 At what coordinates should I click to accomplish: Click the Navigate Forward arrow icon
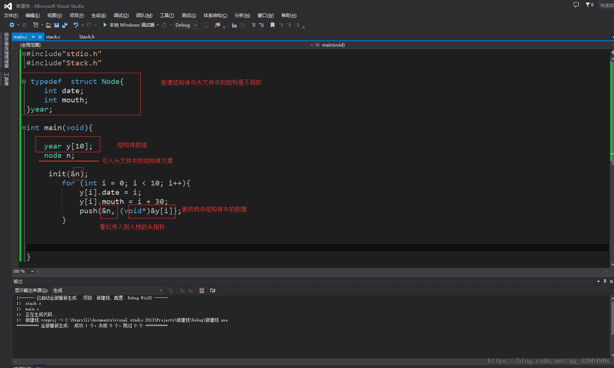click(24, 25)
